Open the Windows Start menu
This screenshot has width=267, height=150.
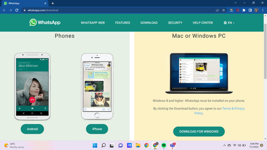(x=95, y=145)
